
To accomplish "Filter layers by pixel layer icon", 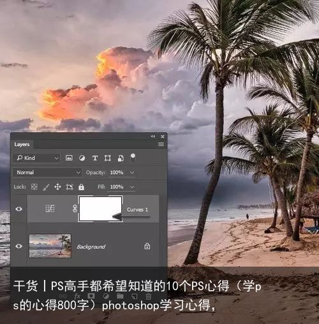I will pyautogui.click(x=69, y=158).
